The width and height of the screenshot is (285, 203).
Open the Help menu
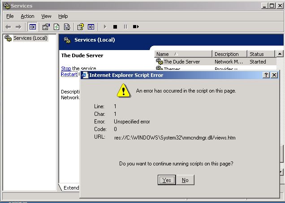(x=63, y=17)
